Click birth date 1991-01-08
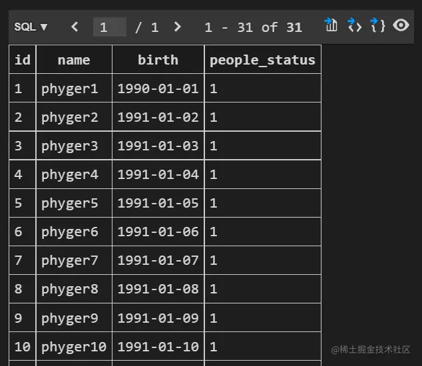Viewport: 422px width, 366px height. pos(158,289)
